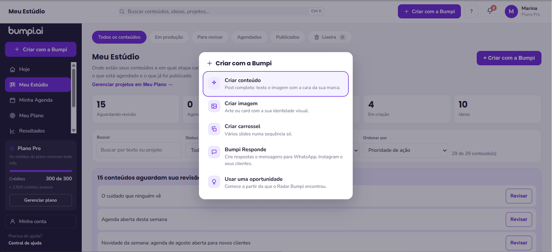The height and width of the screenshot is (252, 552).
Task: Choose Usar uma oportunidade option
Action: point(276,182)
